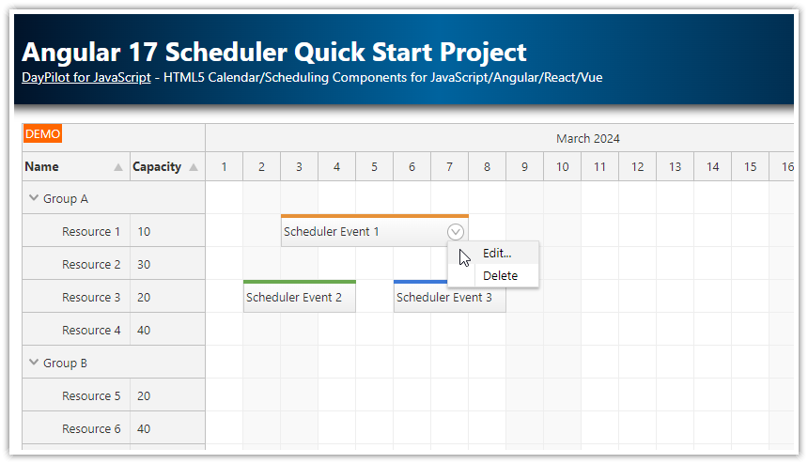Open the DayPilot for JavaScript link
808x464 pixels.
pos(86,77)
